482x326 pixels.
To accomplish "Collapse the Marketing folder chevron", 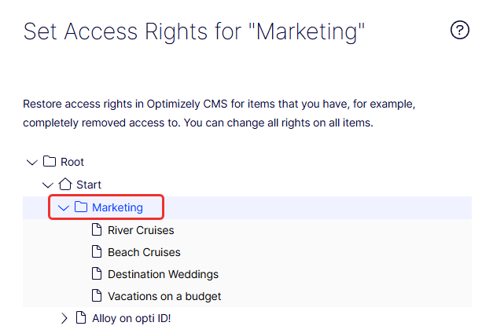I will [64, 207].
